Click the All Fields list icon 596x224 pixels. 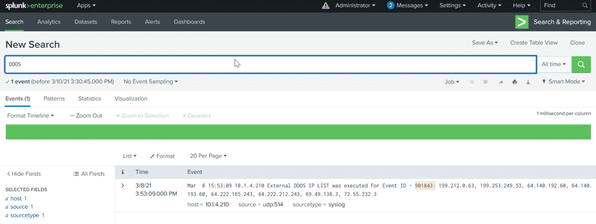(x=76, y=174)
